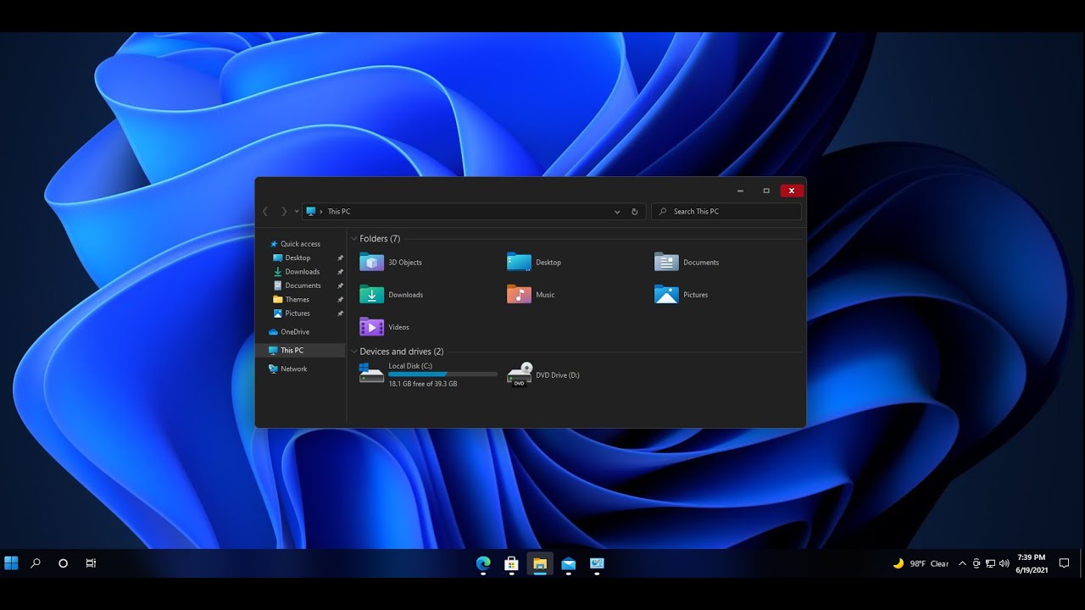Click the Forward navigation arrow
The height and width of the screenshot is (610, 1085).
[283, 212]
